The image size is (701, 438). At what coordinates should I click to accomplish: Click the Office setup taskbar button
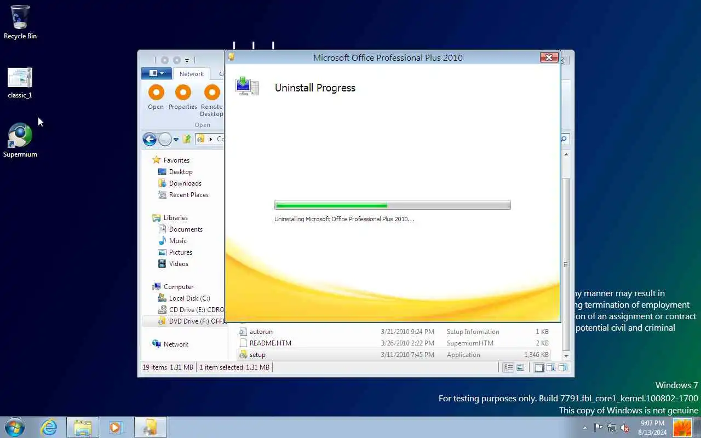pyautogui.click(x=150, y=427)
